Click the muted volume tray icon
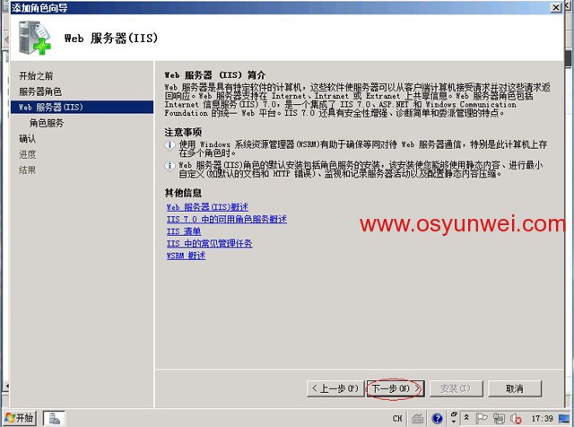 [x=516, y=418]
